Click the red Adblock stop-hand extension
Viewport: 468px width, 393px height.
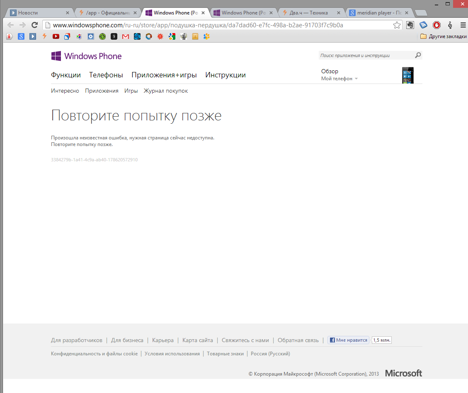[436, 25]
